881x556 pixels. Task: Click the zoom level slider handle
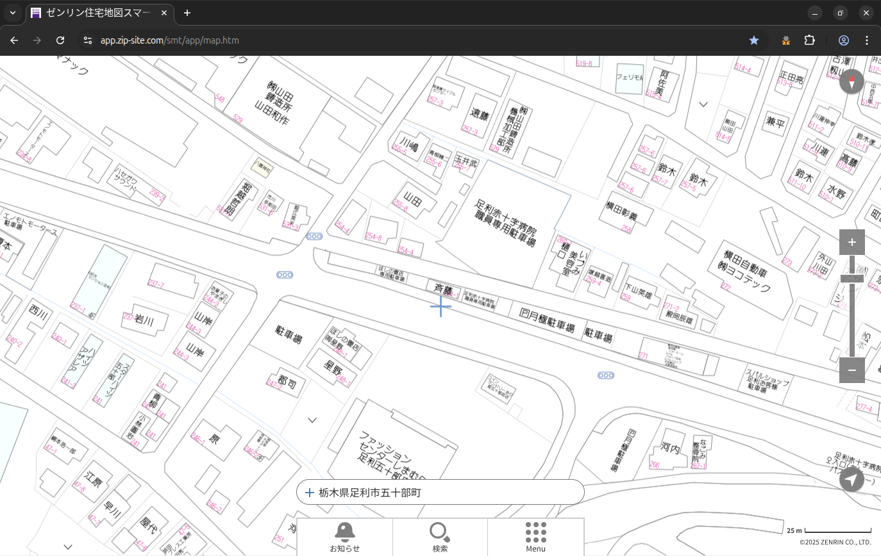pos(852,278)
